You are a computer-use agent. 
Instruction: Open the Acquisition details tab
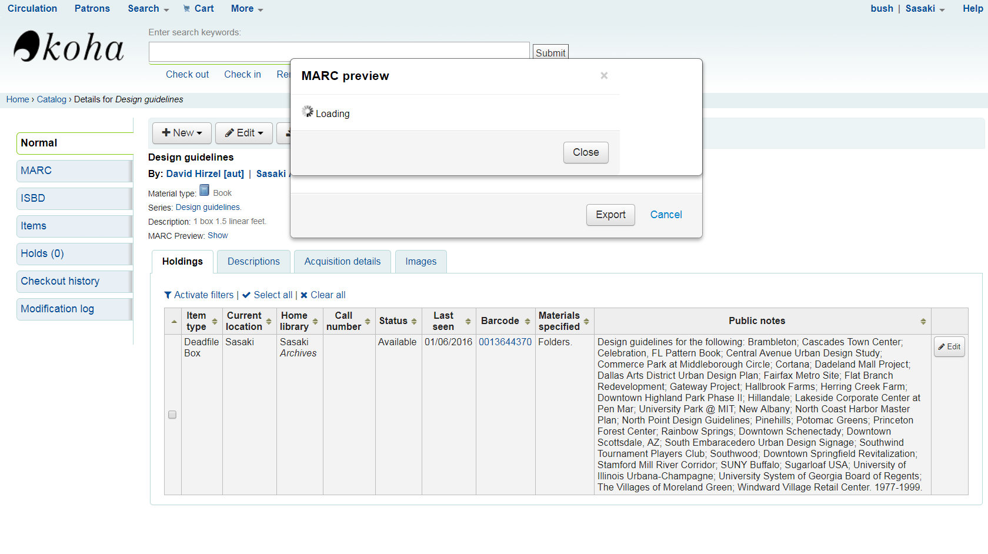(x=342, y=262)
